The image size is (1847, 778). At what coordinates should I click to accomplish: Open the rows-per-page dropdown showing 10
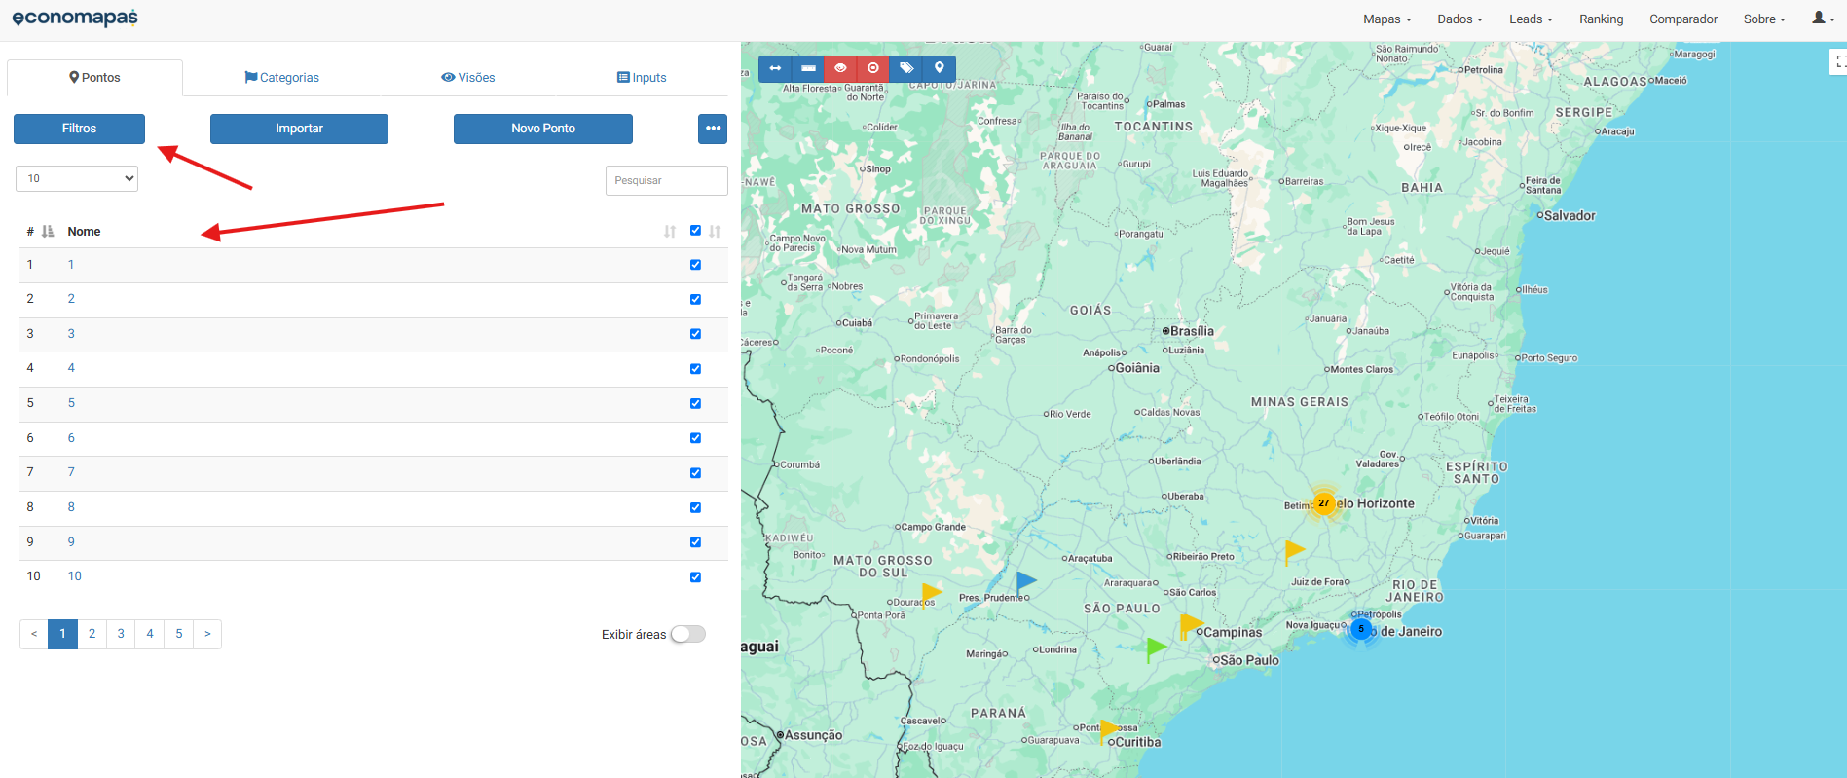(x=77, y=178)
